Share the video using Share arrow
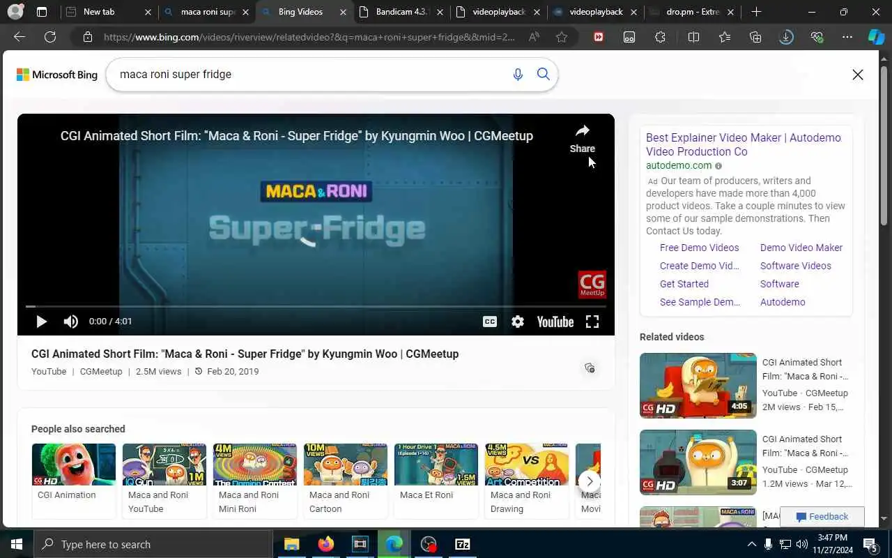 point(583,139)
